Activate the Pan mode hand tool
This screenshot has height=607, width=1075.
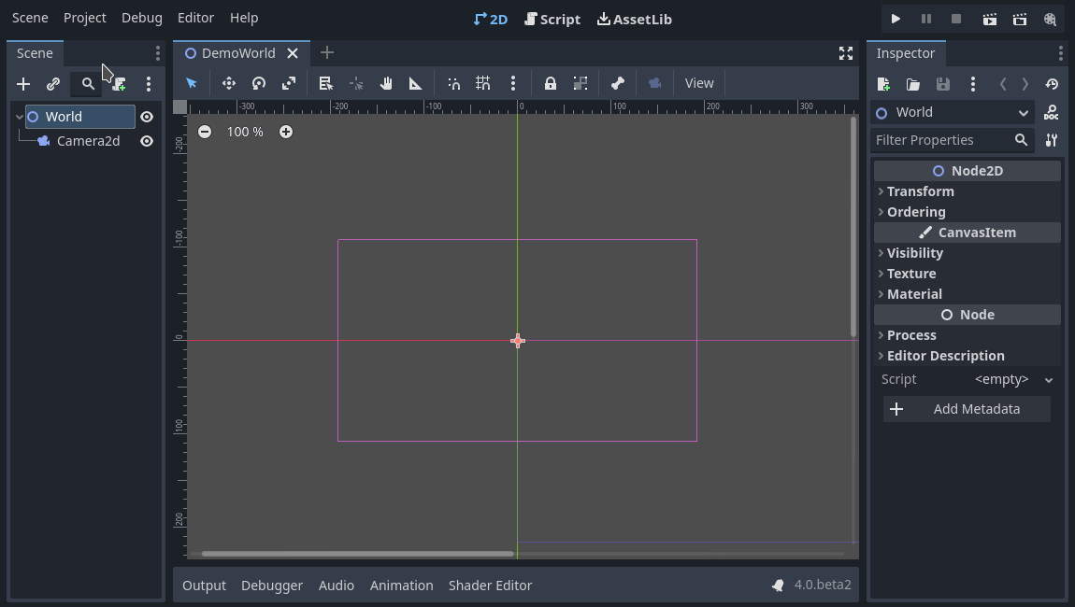[386, 83]
